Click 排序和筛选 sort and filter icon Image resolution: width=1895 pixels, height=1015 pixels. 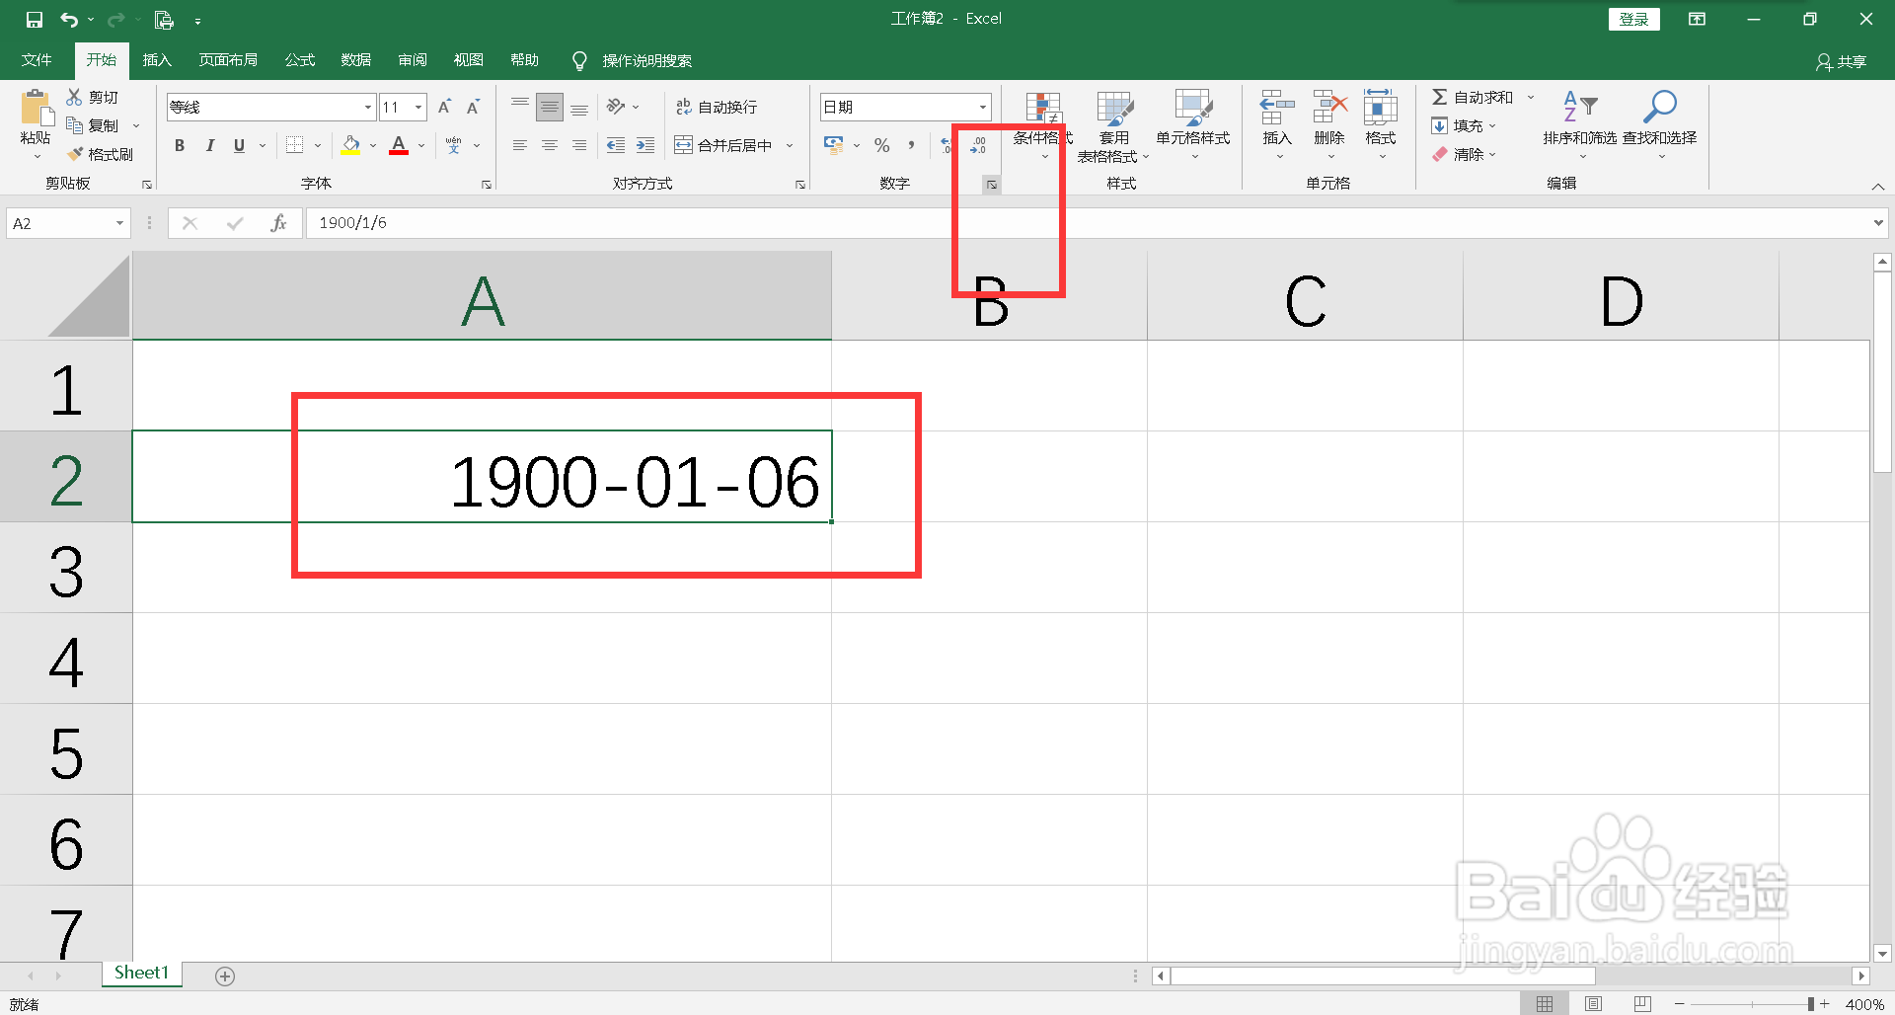pos(1580,107)
